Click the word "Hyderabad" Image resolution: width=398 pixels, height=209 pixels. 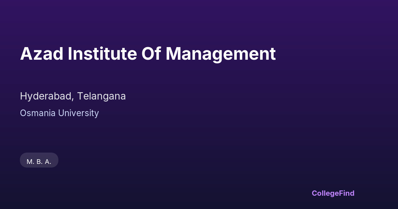coord(46,96)
